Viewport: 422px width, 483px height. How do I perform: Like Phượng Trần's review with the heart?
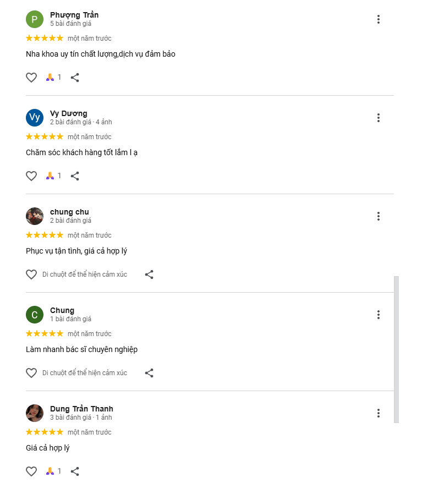31,78
